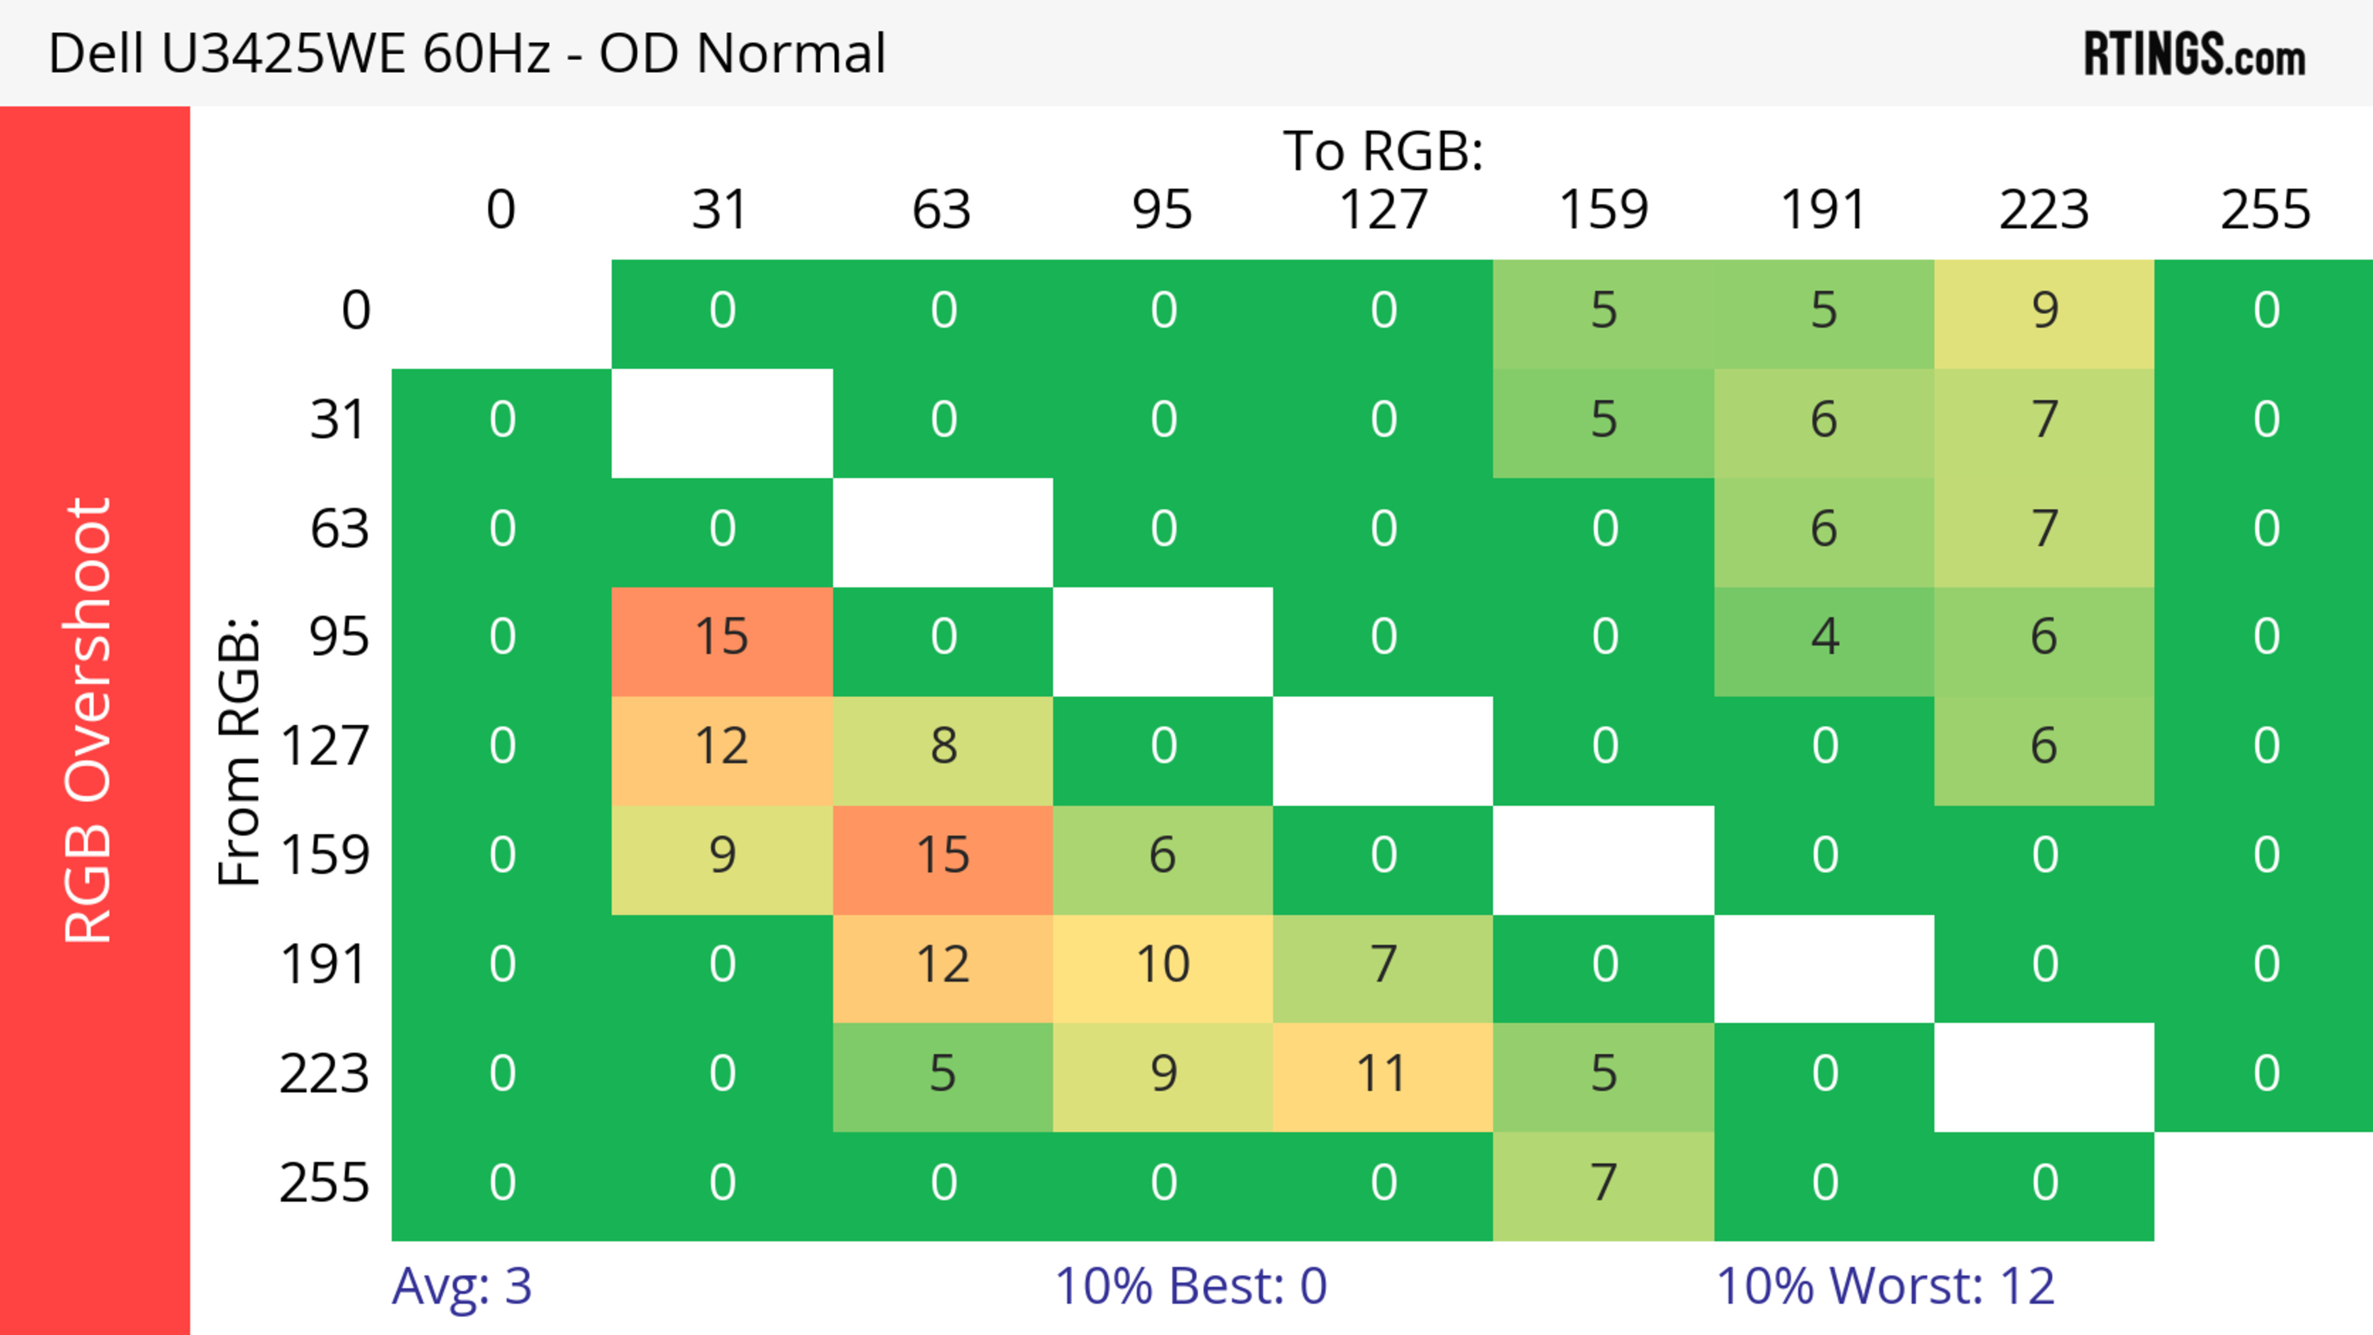
Task: Click the Dell U3425WE 60Hz chart title
Action: click(x=466, y=53)
